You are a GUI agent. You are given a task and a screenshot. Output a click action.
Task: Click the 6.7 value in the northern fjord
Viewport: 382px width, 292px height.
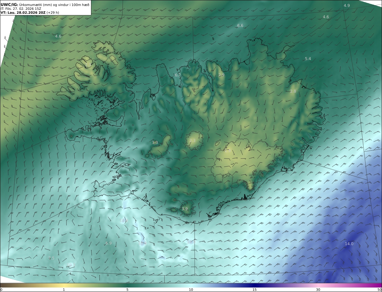tap(178, 75)
